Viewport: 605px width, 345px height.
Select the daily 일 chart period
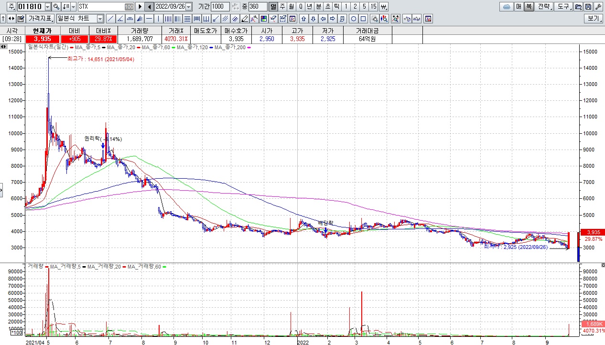click(273, 7)
